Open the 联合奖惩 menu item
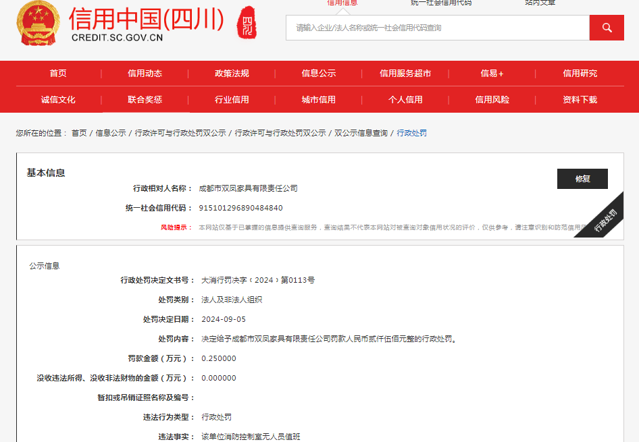This screenshot has height=442, width=639. 145,100
